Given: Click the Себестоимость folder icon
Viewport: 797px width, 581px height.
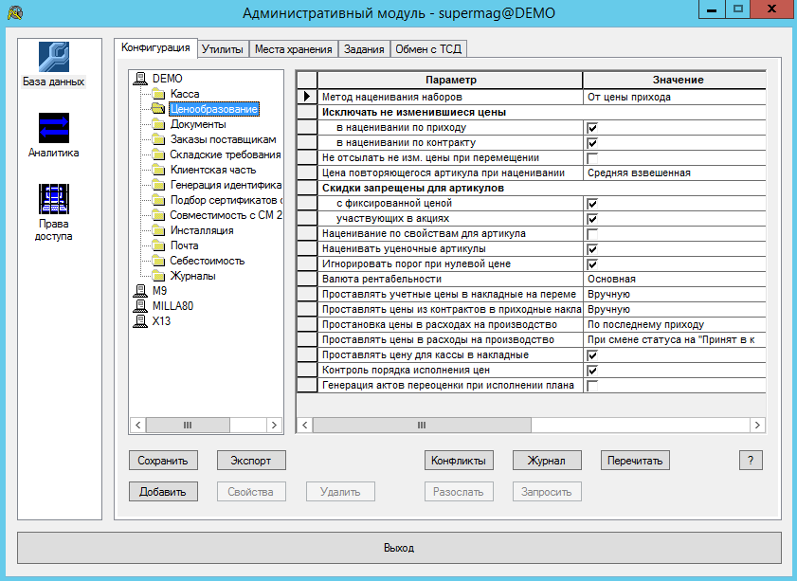Looking at the screenshot, I should tap(158, 261).
